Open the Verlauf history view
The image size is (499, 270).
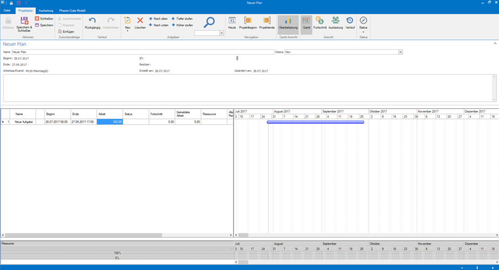[x=350, y=21]
